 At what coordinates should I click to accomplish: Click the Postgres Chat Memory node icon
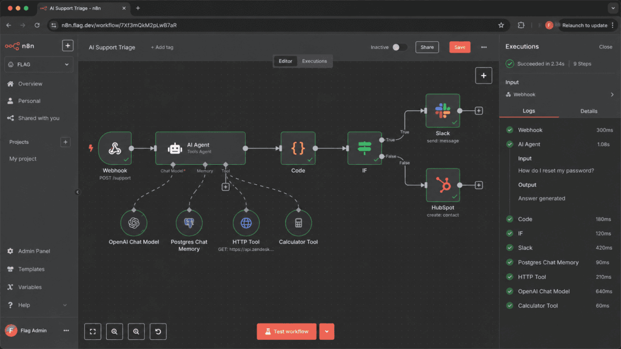(x=189, y=223)
